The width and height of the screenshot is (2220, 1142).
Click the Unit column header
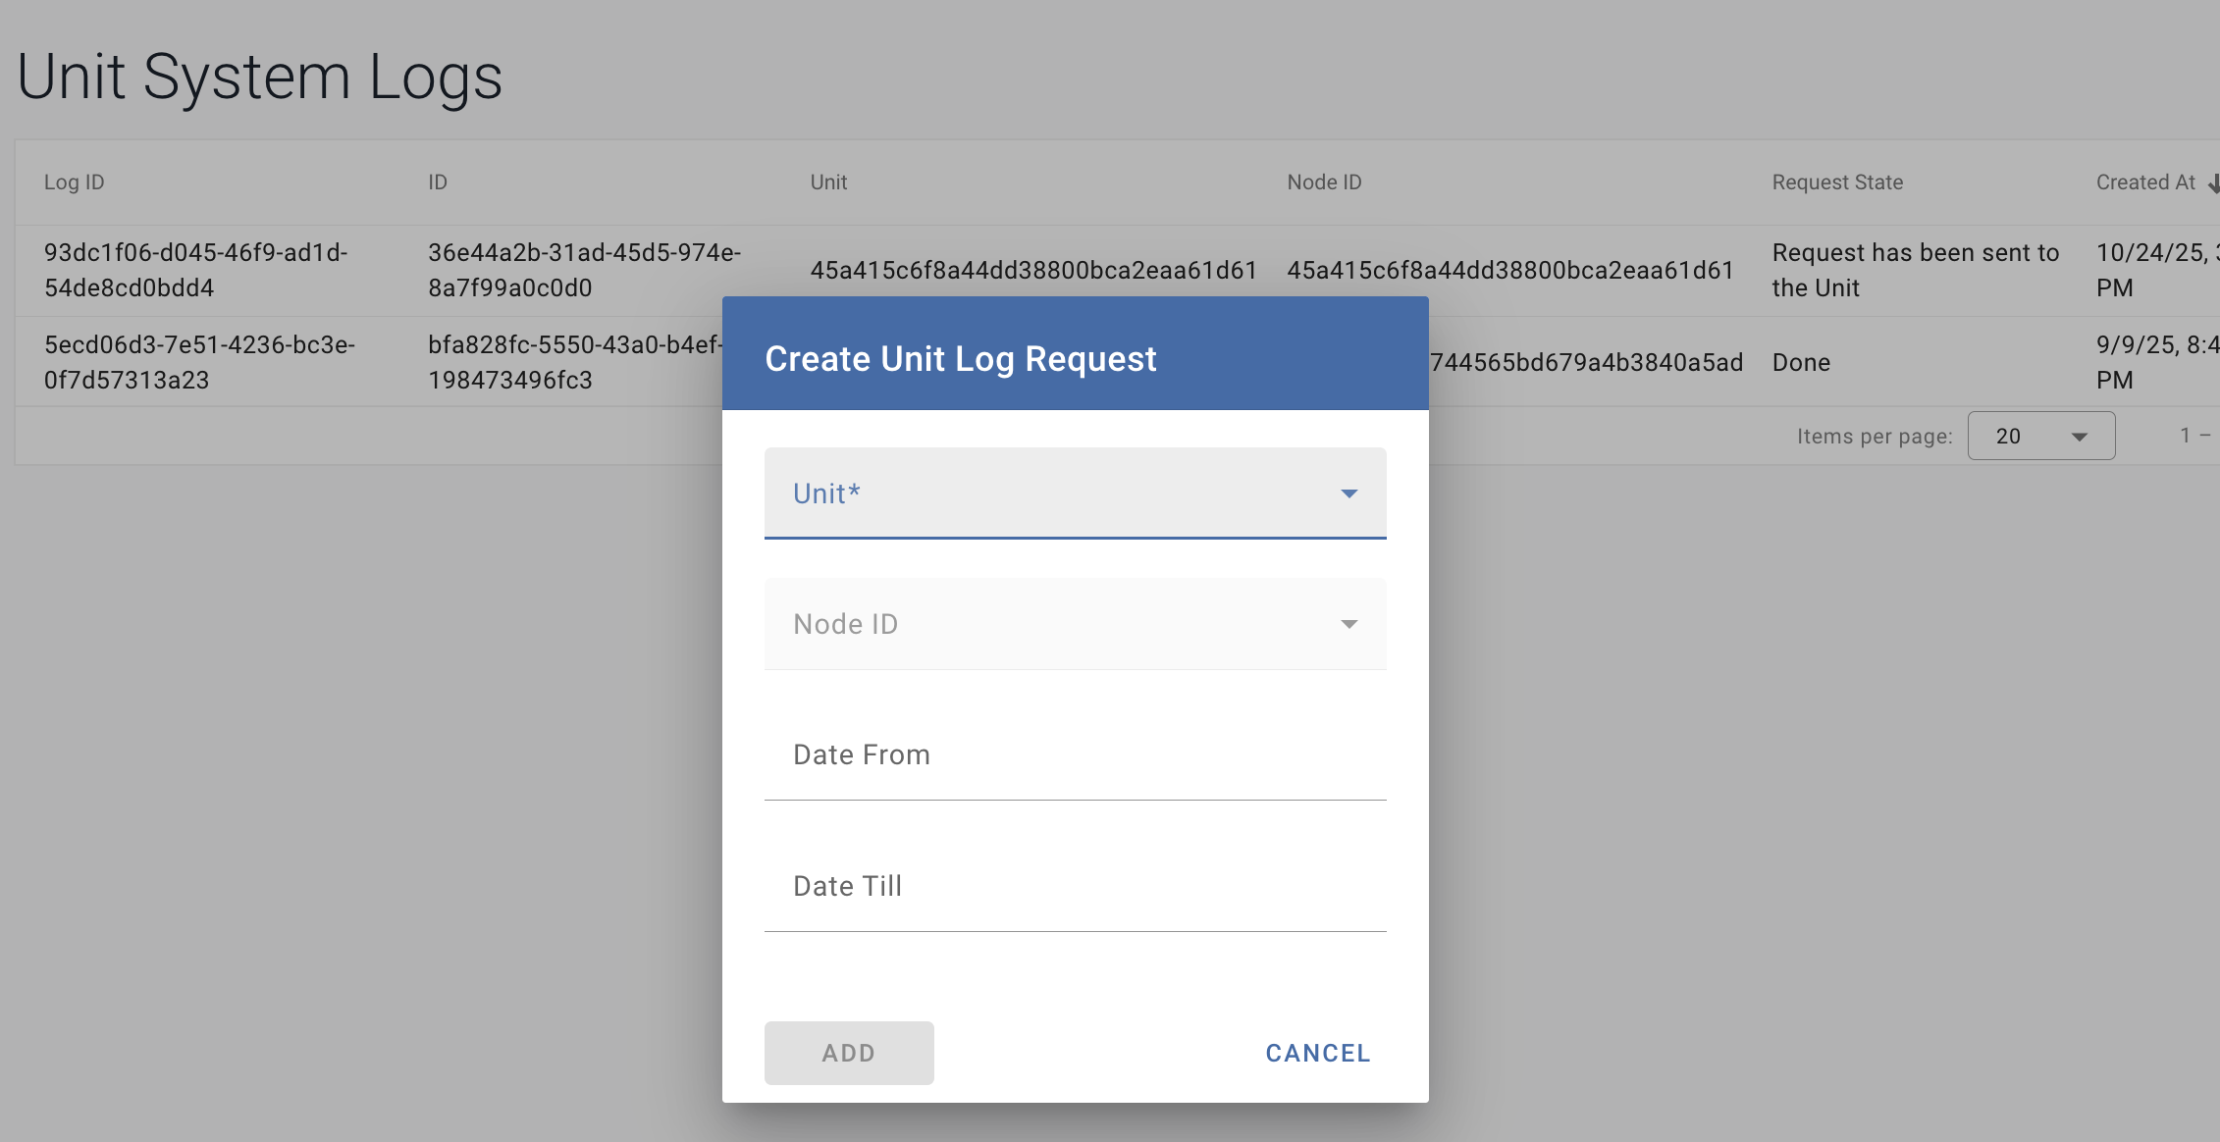point(827,182)
